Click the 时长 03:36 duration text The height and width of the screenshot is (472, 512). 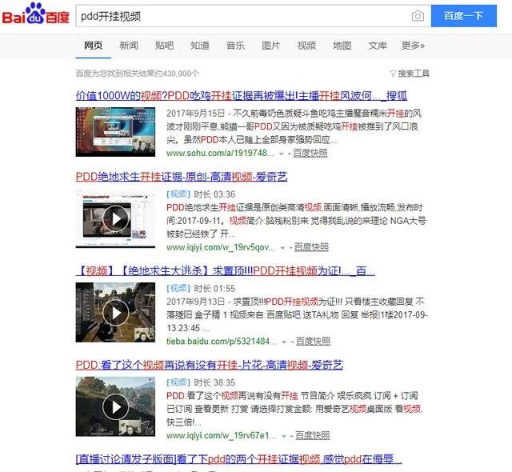tap(214, 194)
